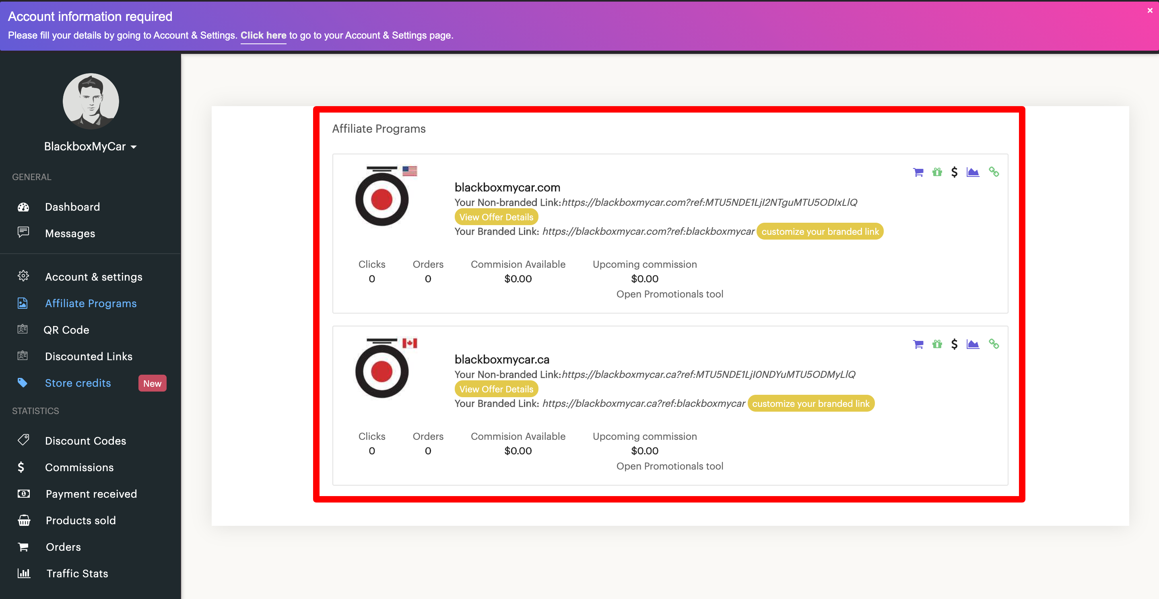Image resolution: width=1159 pixels, height=599 pixels.
Task: Customize your branded link for blackboxmycar.com
Action: click(x=820, y=232)
